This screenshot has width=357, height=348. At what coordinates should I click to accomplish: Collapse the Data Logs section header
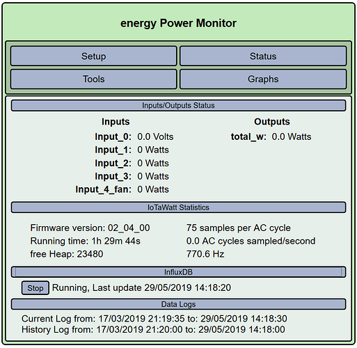(x=178, y=304)
